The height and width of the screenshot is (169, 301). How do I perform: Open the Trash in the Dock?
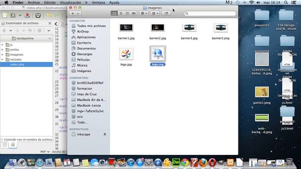click(289, 162)
